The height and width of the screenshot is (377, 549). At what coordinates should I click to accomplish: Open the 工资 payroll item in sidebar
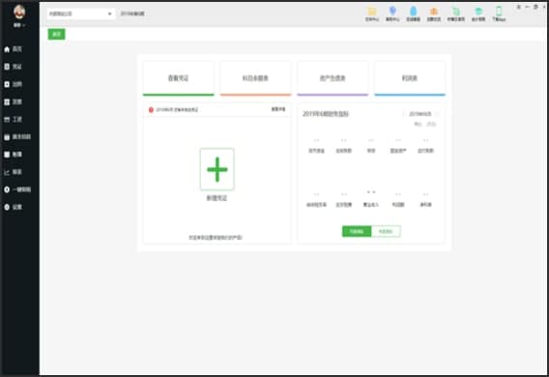14,119
